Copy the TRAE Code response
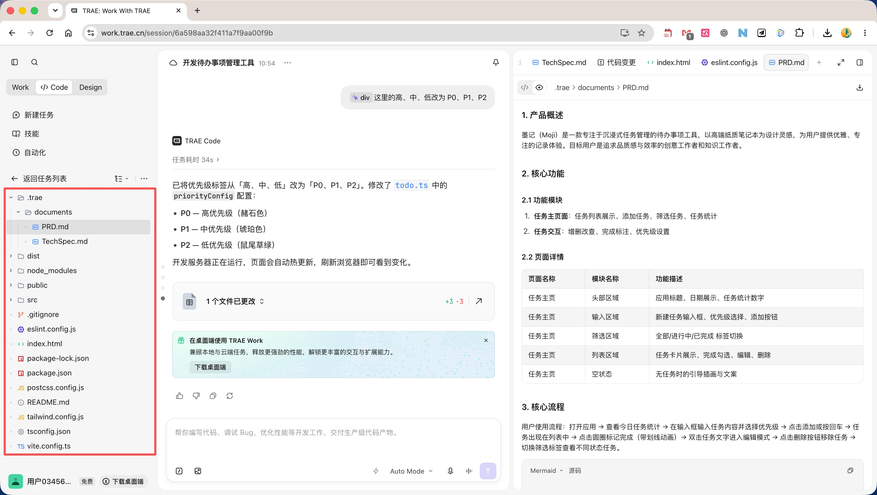 pos(213,396)
